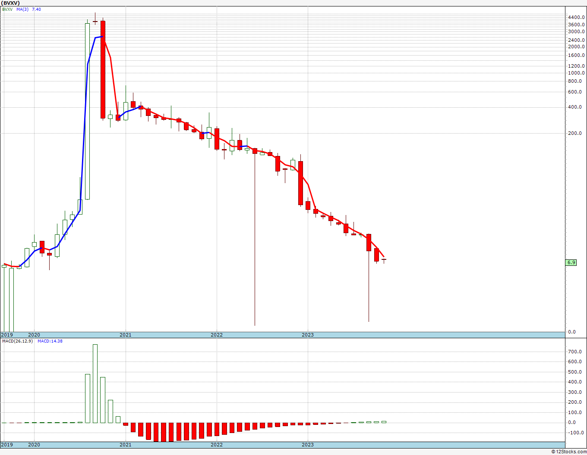
Task: Click 1200.0 on the price axis
Action: pos(577,66)
